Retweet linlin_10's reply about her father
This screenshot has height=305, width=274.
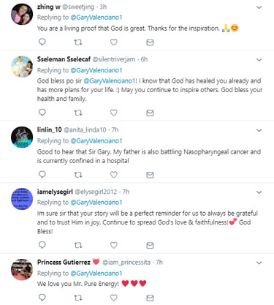click(x=78, y=175)
